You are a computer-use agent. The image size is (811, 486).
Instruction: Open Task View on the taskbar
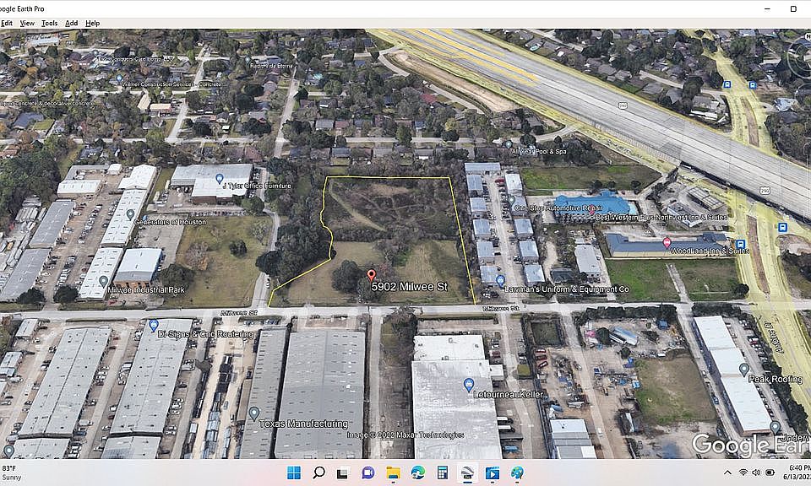(x=342, y=472)
